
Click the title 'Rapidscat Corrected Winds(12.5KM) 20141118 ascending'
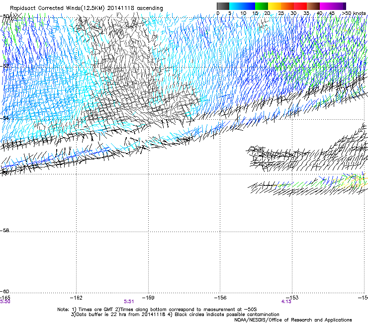(x=87, y=8)
